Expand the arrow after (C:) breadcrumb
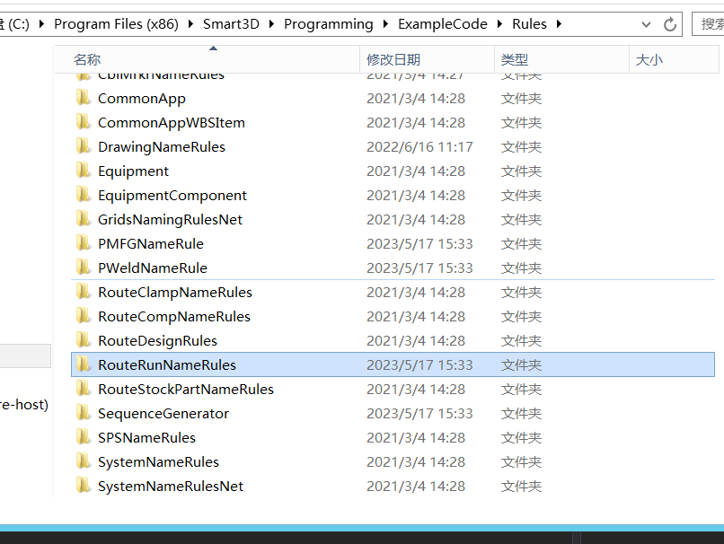 (x=41, y=24)
